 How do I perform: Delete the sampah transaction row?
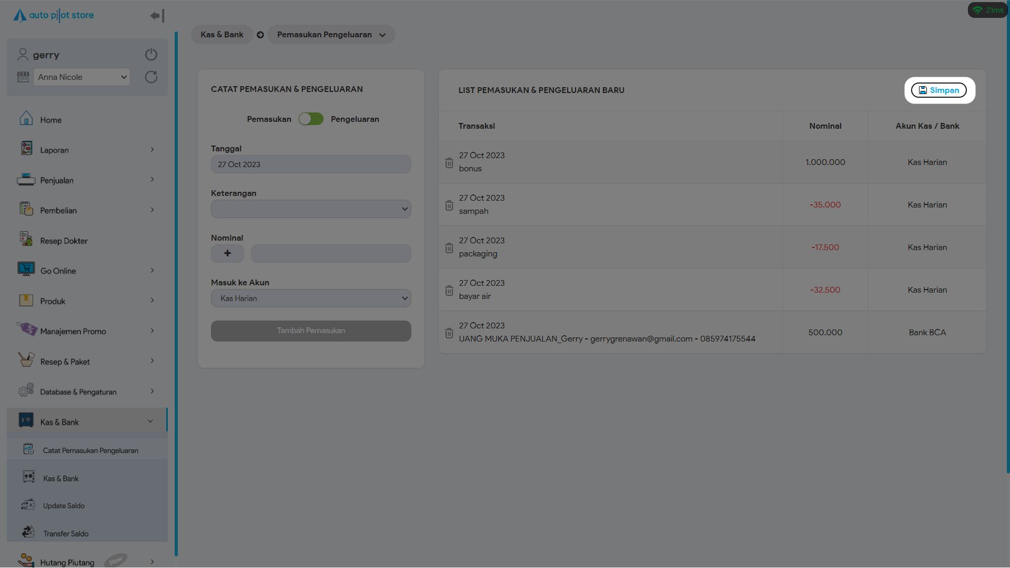(x=449, y=205)
